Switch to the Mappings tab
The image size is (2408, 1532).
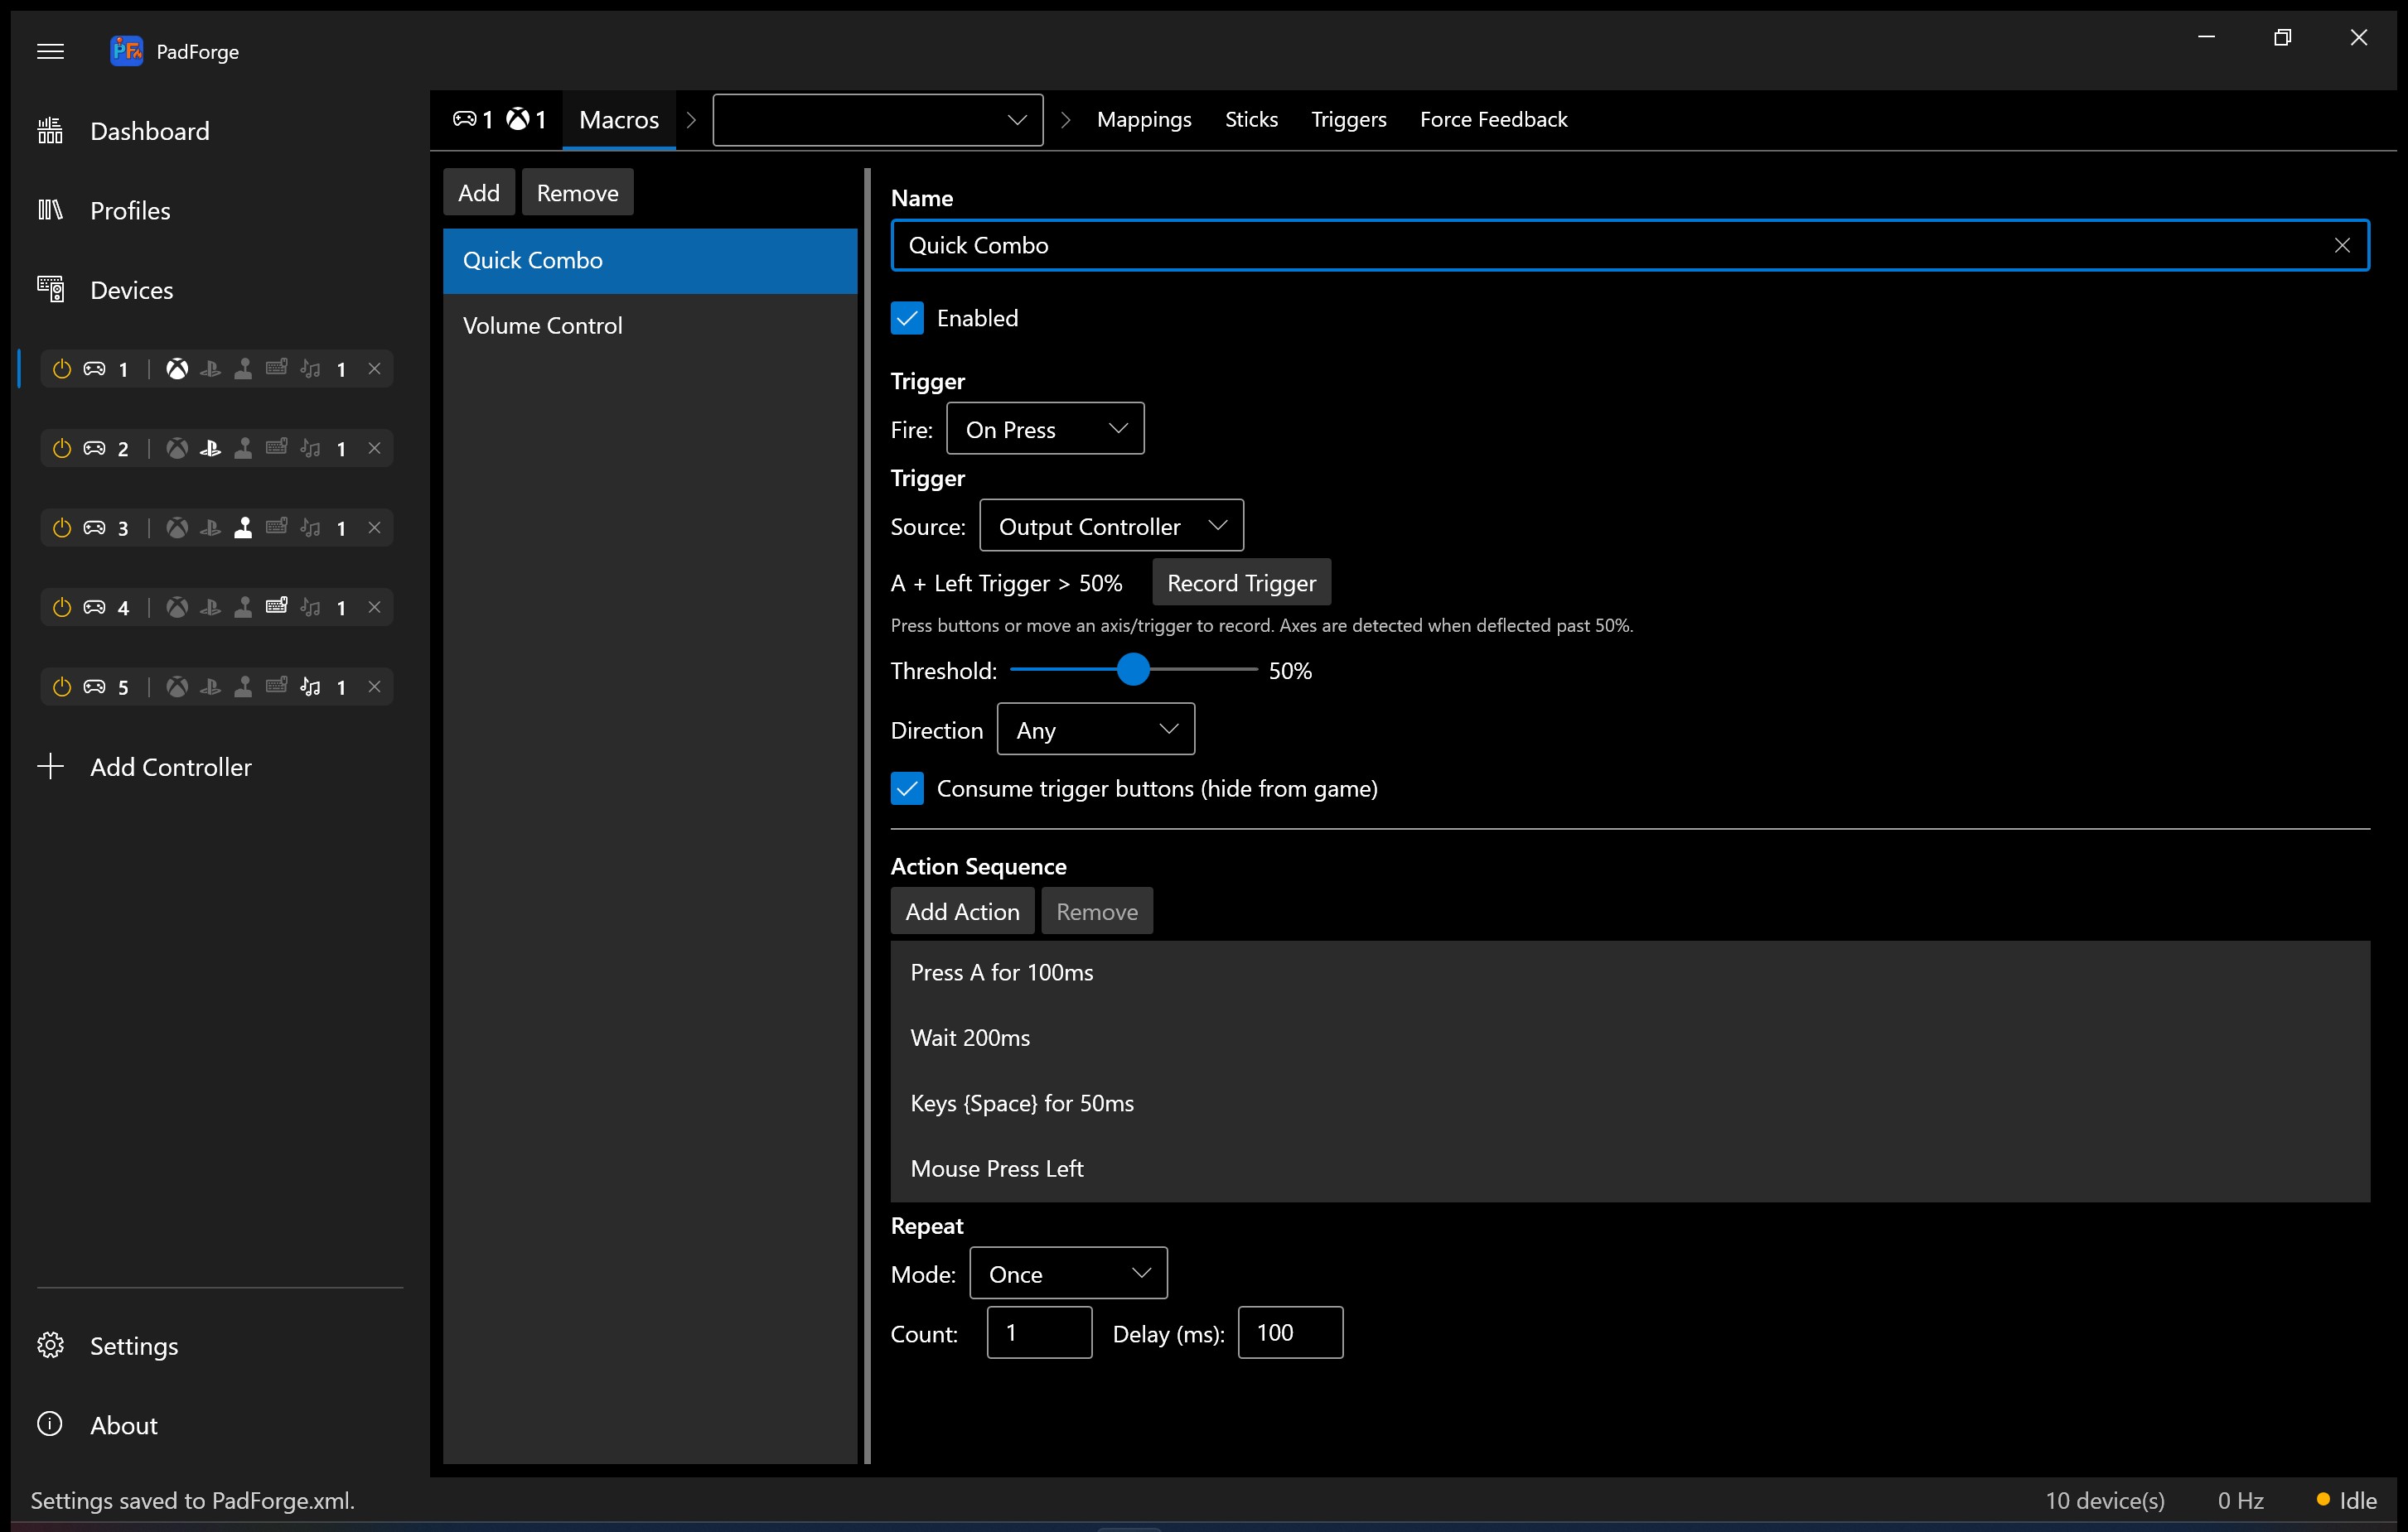1144,119
